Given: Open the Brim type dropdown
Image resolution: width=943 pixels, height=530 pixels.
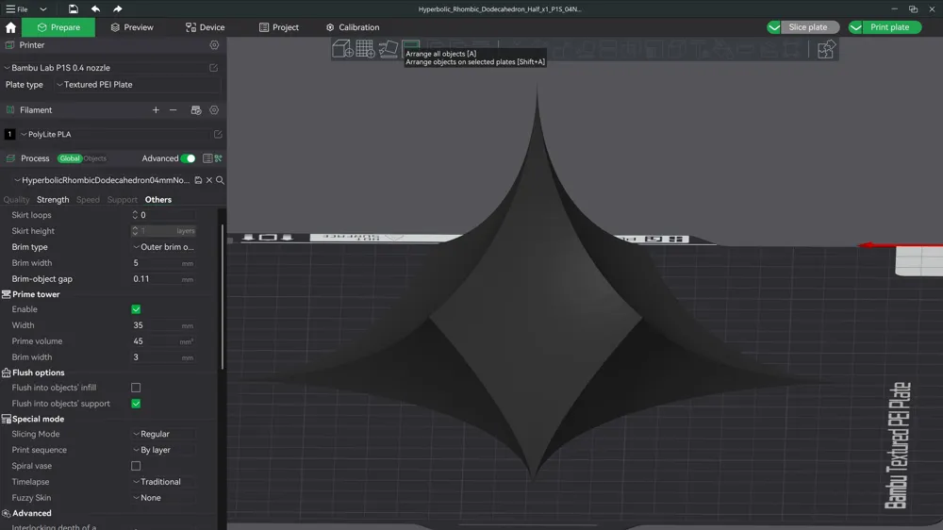Looking at the screenshot, I should click(163, 247).
